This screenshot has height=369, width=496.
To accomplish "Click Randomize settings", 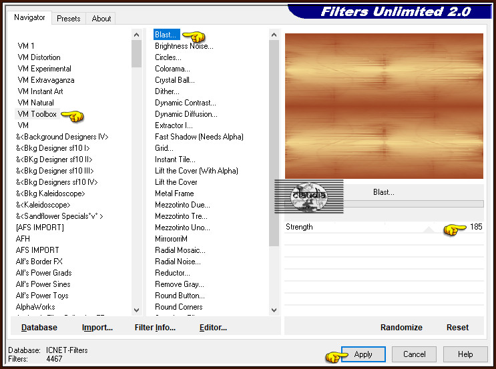I will click(x=401, y=327).
